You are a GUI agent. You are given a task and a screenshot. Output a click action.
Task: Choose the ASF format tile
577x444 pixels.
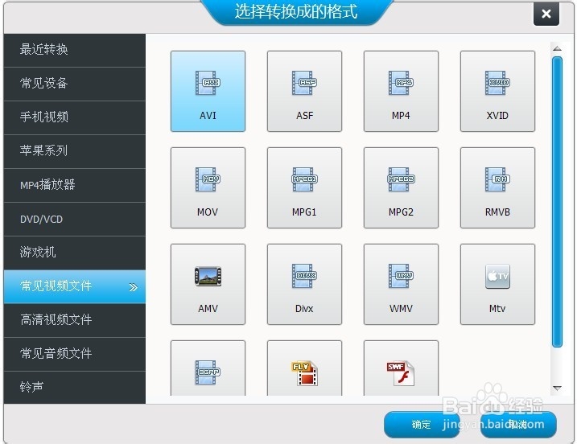(304, 91)
